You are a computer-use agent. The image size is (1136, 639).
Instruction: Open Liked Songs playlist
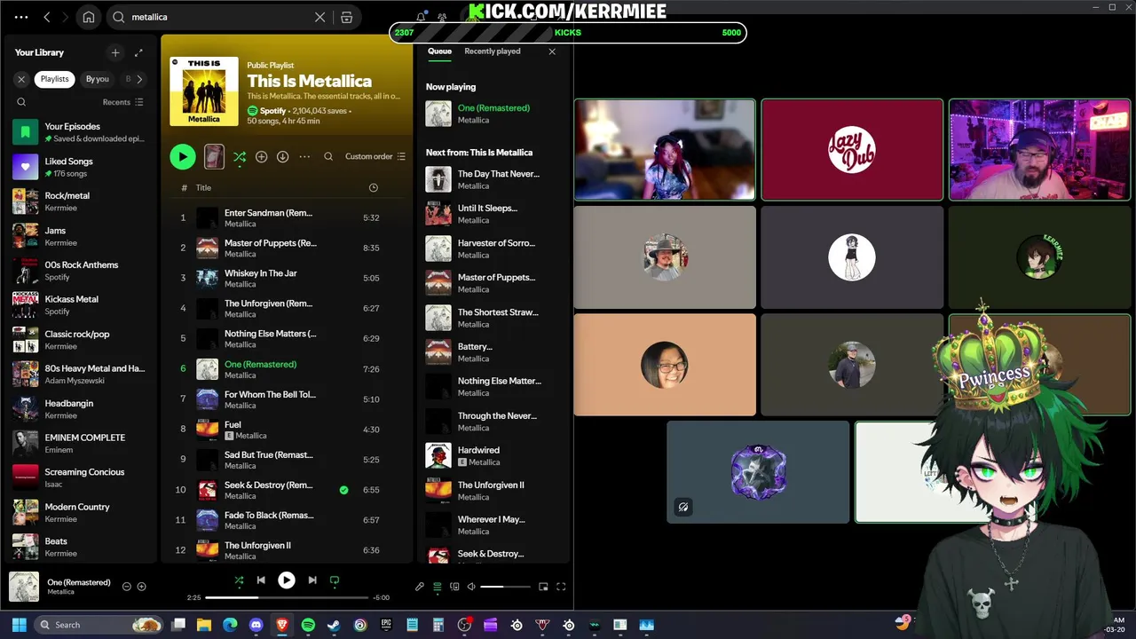pos(80,167)
